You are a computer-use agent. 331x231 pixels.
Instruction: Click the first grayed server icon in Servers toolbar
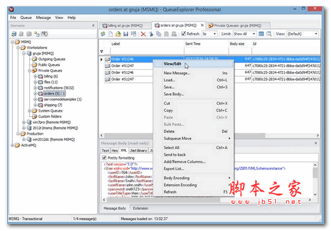(x=22, y=34)
